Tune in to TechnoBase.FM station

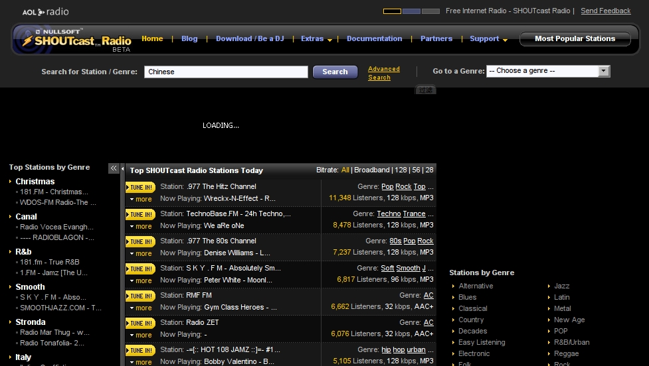click(140, 214)
